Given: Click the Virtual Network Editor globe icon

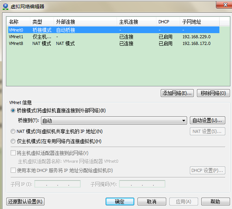Looking at the screenshot, I should (x=6, y=7).
